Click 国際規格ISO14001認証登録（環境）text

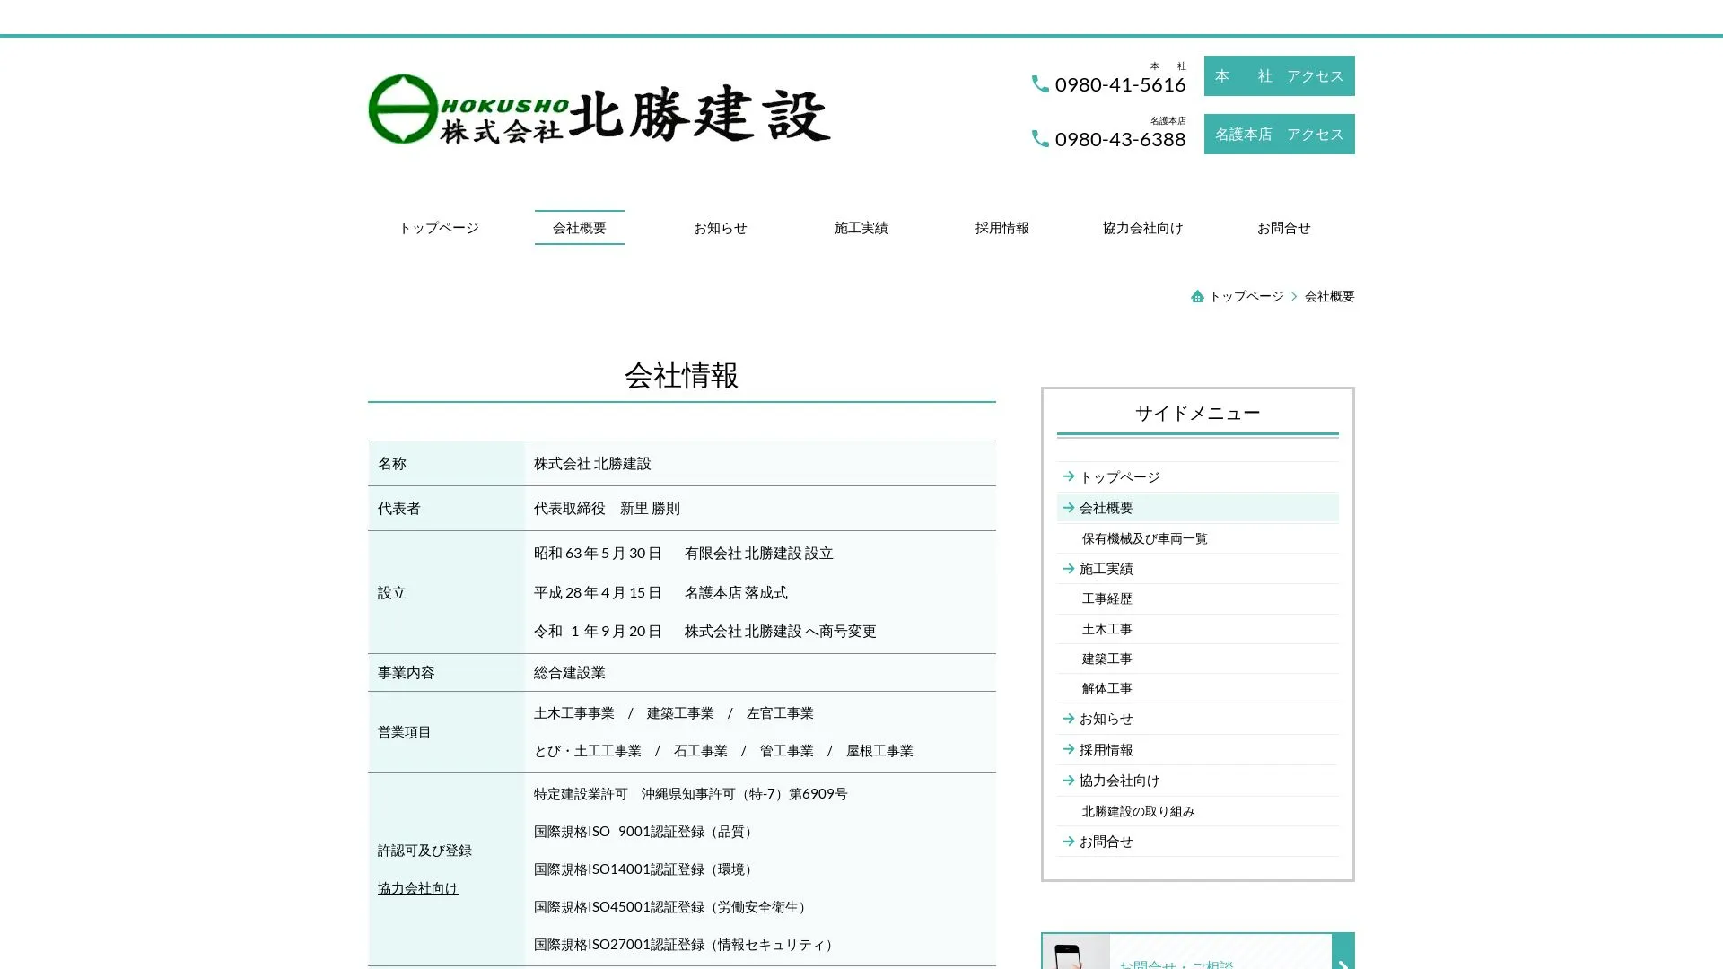[646, 869]
